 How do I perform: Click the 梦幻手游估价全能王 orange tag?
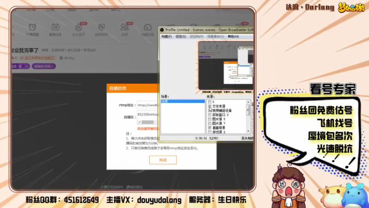[38, 58]
